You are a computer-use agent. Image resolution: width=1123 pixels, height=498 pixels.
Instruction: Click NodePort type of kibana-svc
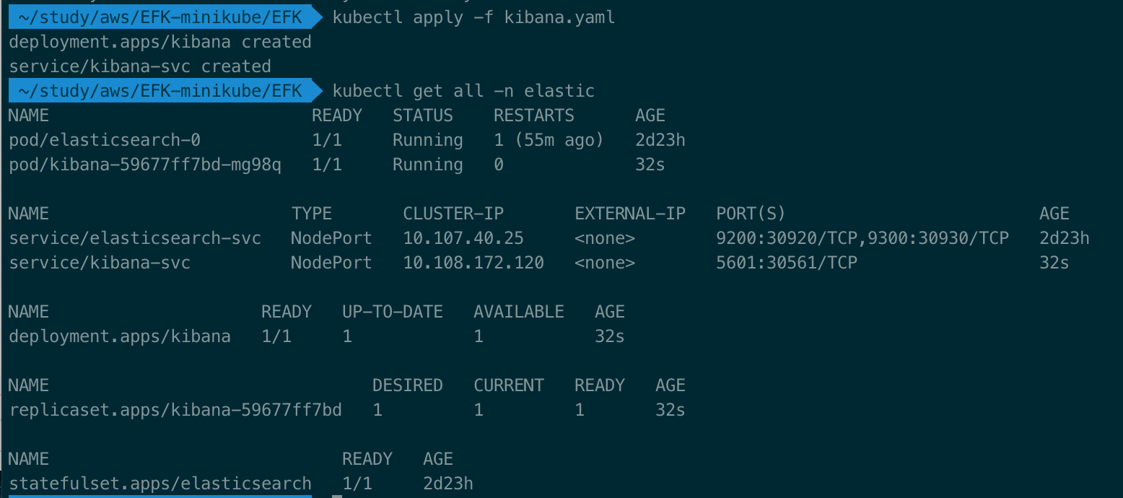[332, 263]
